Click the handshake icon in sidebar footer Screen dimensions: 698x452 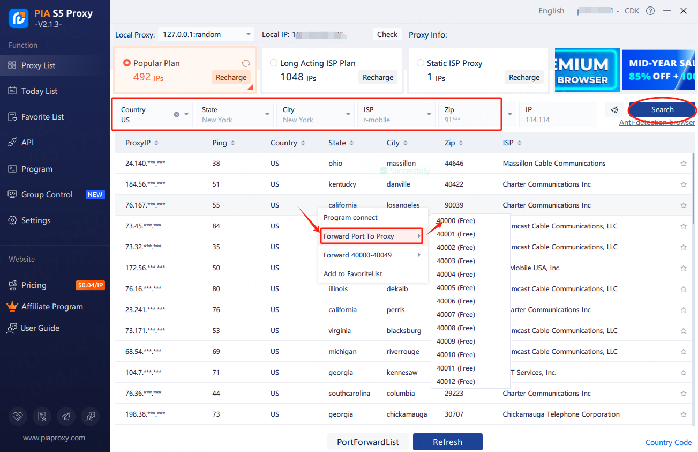coord(18,416)
